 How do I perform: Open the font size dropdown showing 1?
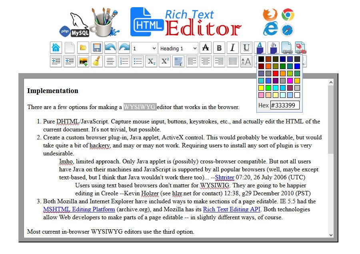click(x=144, y=48)
